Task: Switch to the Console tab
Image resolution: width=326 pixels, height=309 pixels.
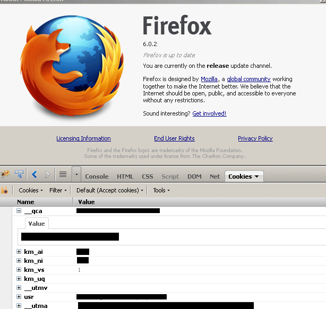Action: coord(97,176)
